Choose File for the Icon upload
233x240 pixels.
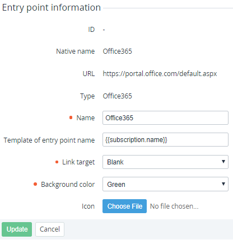[x=124, y=206]
